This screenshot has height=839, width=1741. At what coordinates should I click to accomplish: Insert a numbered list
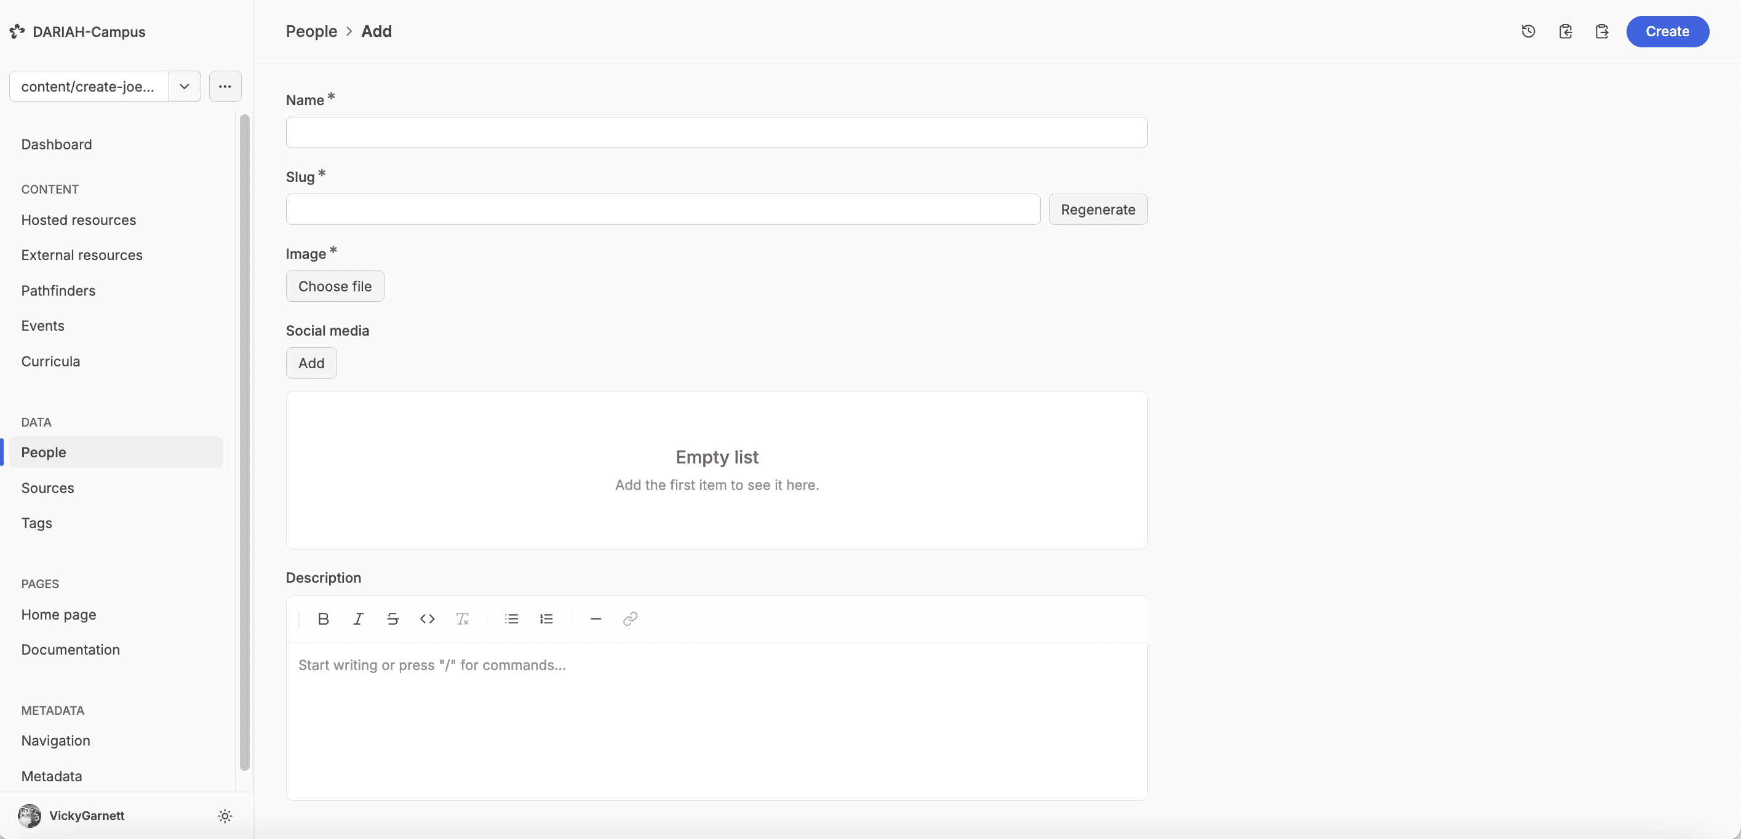point(546,619)
